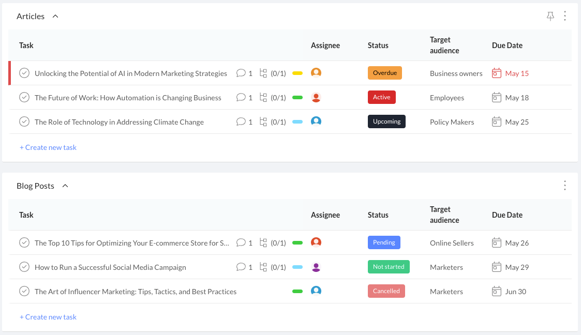Complete the Influencer Marketing task checkbox
This screenshot has width=581, height=335.
coord(24,292)
